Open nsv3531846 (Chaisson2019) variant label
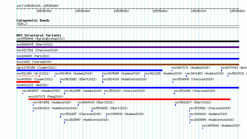The height and width of the screenshot is (139, 247). [195, 91]
